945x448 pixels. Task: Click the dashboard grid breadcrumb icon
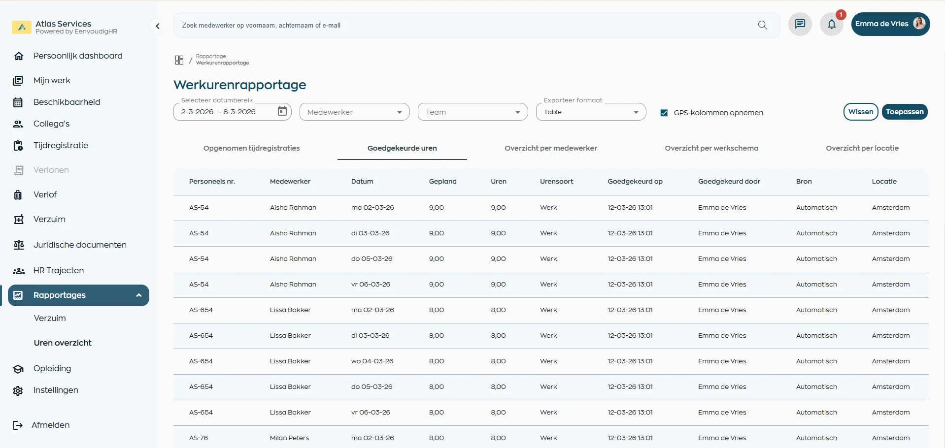[x=179, y=60]
